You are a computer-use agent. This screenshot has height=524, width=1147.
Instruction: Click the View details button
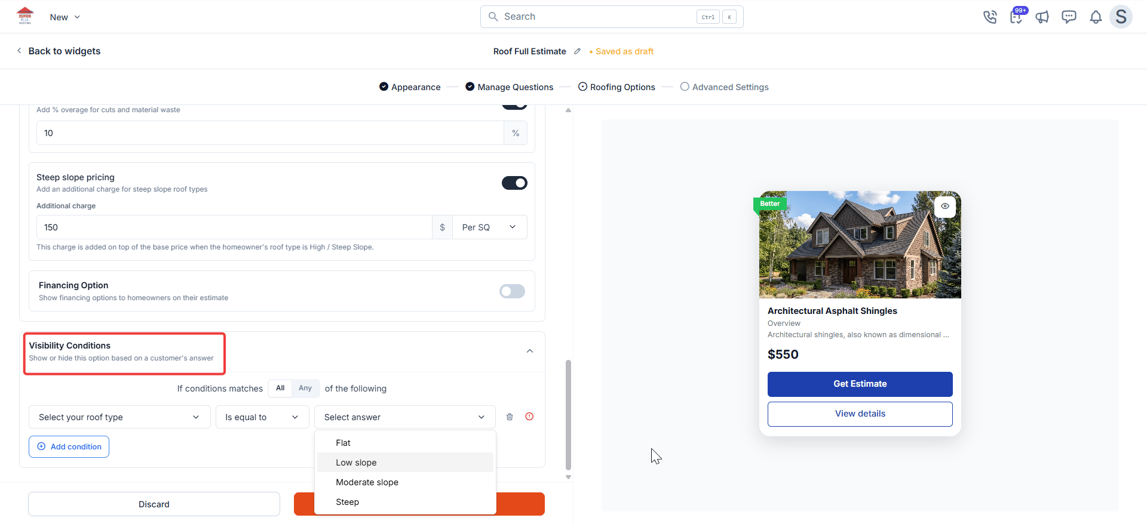pyautogui.click(x=860, y=414)
